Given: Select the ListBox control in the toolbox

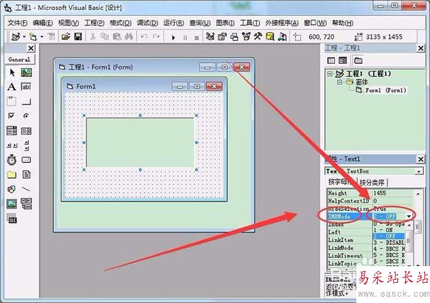Looking at the screenshot, I should (26, 131).
